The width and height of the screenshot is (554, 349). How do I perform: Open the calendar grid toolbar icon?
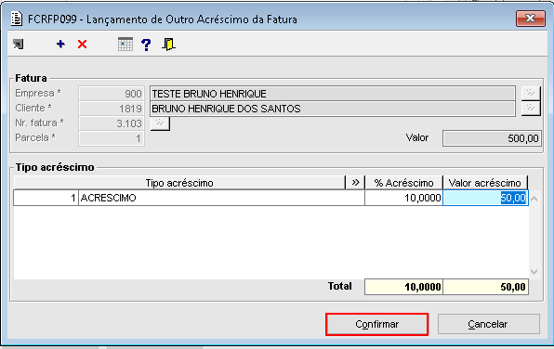pyautogui.click(x=125, y=45)
